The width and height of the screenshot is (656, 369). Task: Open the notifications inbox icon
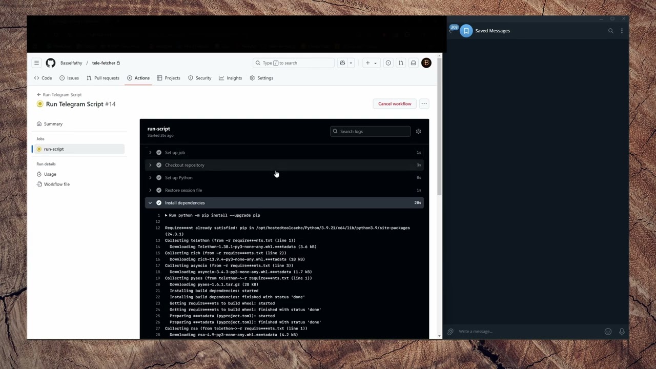(413, 63)
